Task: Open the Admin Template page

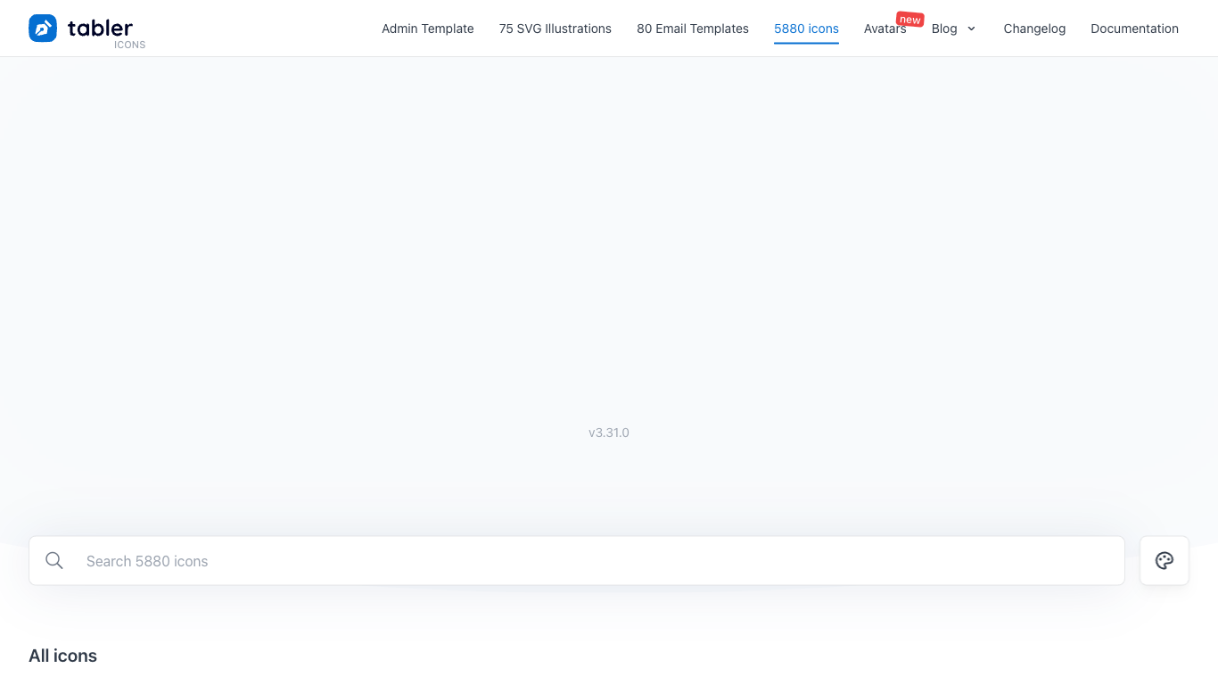Action: [428, 29]
